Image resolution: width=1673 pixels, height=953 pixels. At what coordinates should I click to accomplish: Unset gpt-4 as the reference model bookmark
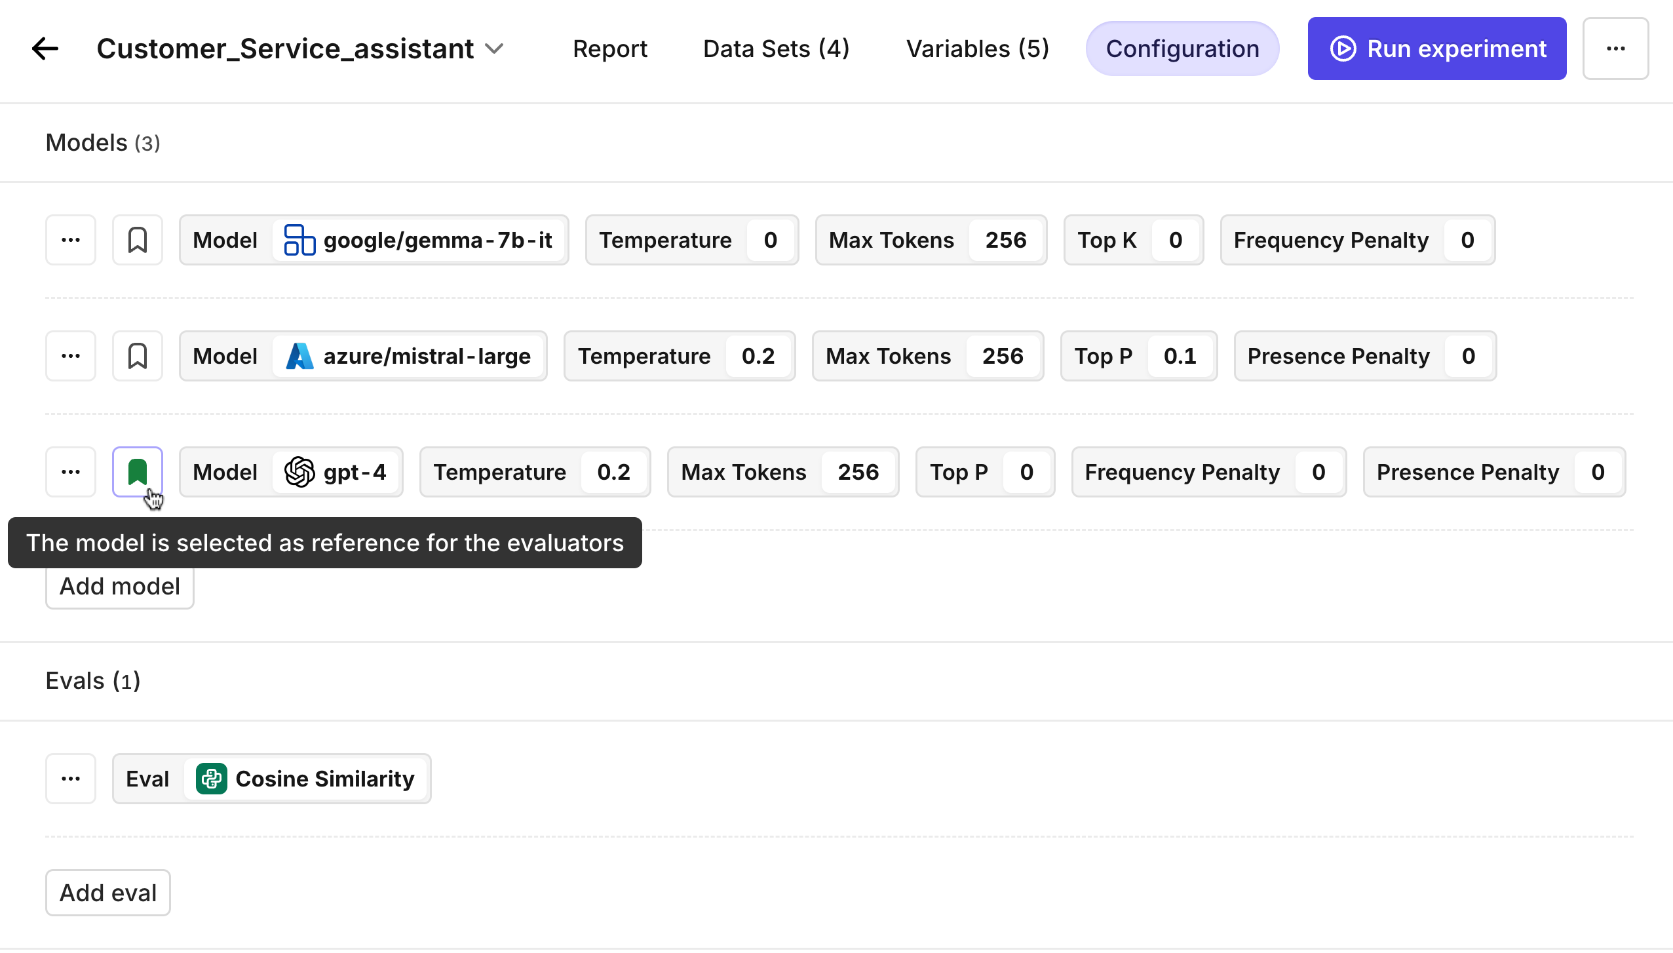tap(138, 472)
